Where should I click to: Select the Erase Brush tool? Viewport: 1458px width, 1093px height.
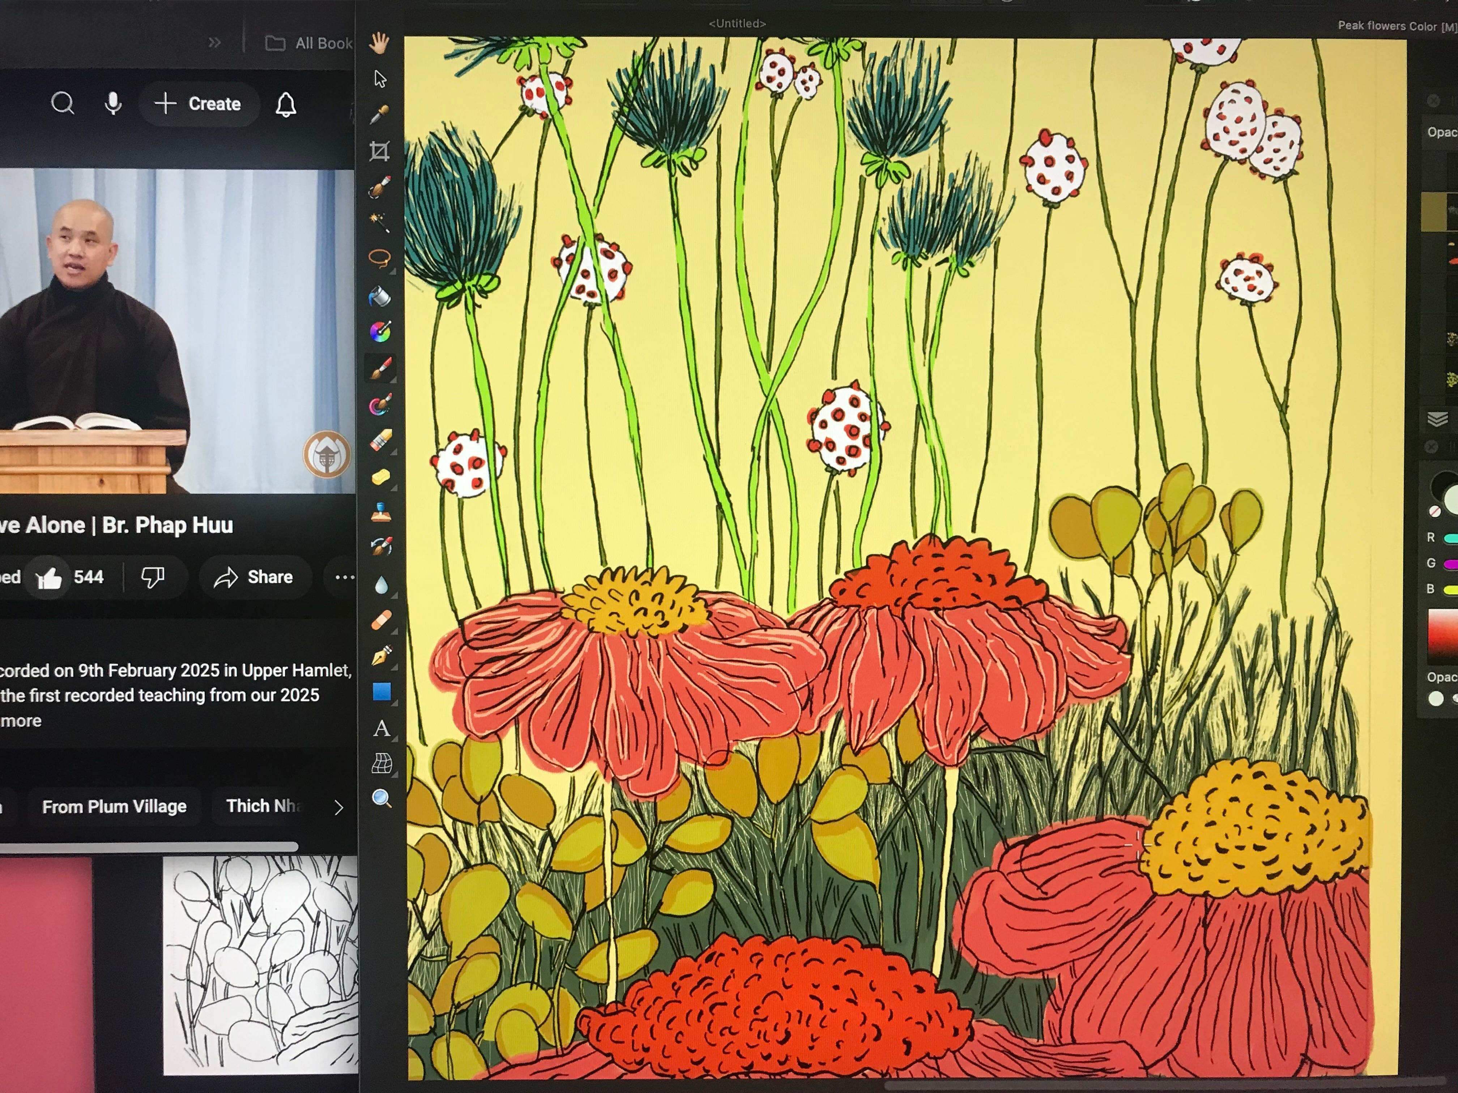click(381, 440)
